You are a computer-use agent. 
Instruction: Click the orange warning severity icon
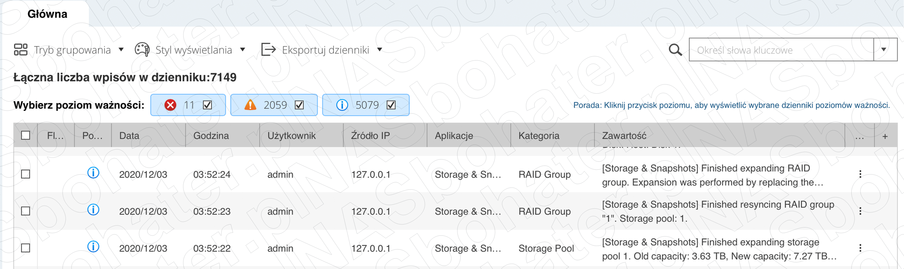tap(250, 105)
